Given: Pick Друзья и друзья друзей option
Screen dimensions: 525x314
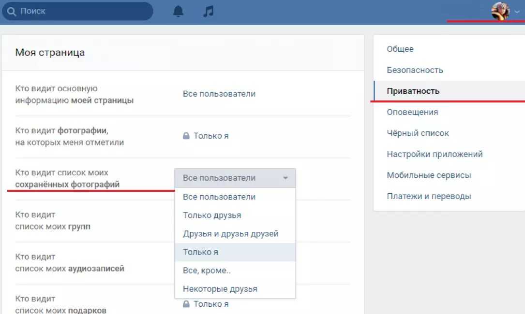Looking at the screenshot, I should pos(230,234).
